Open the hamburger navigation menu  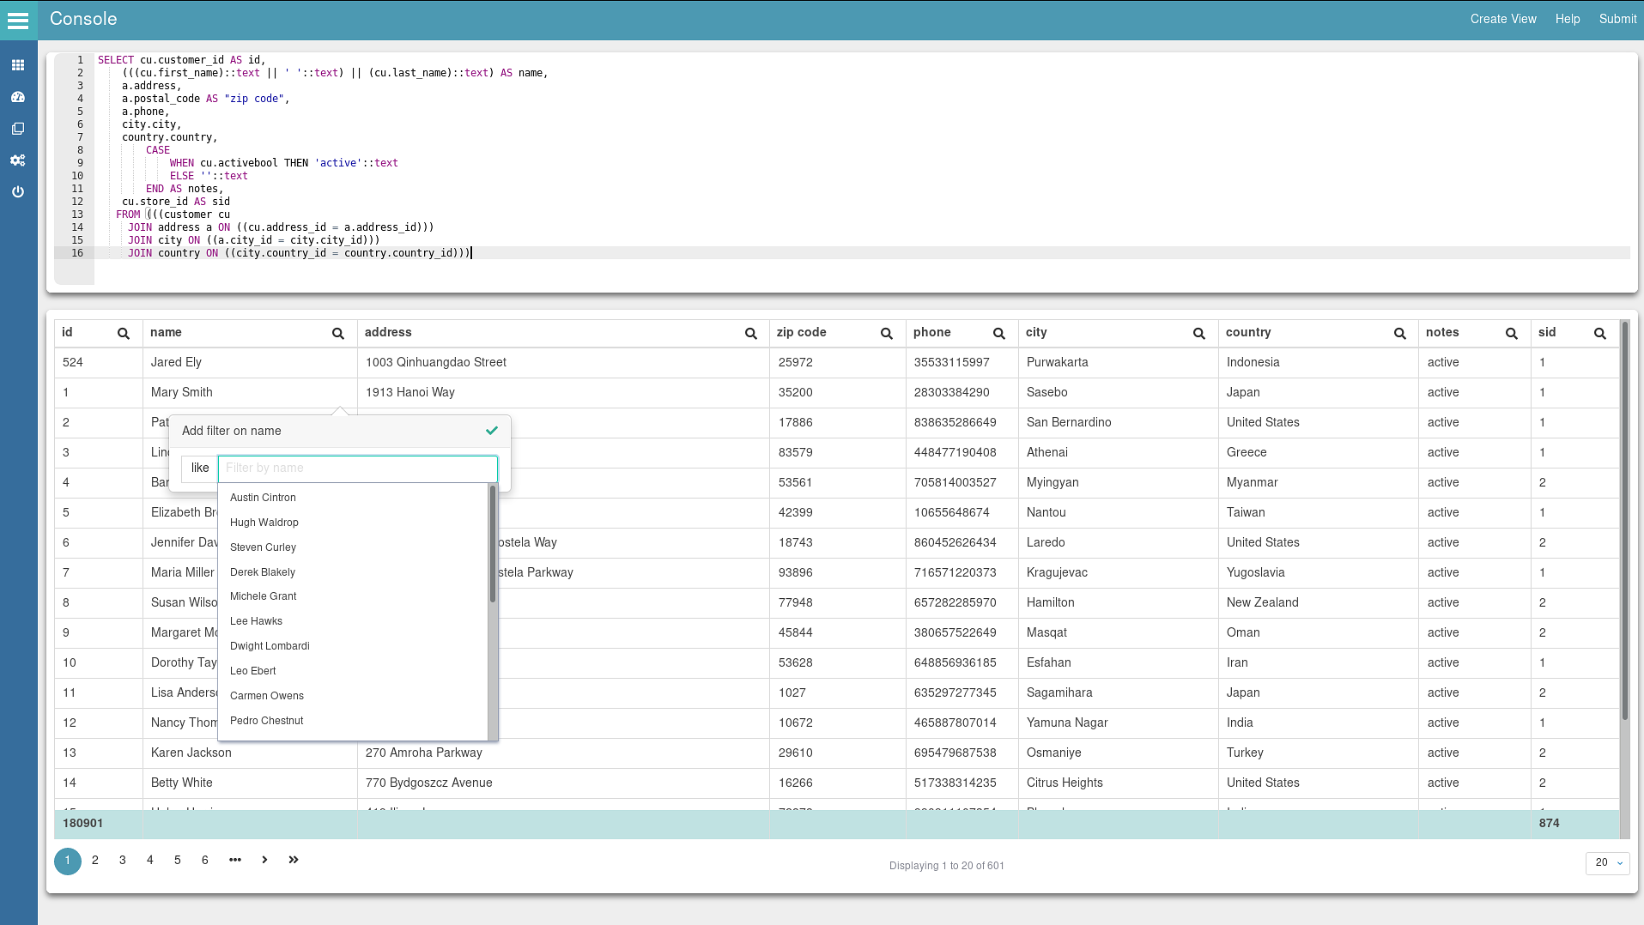17,21
